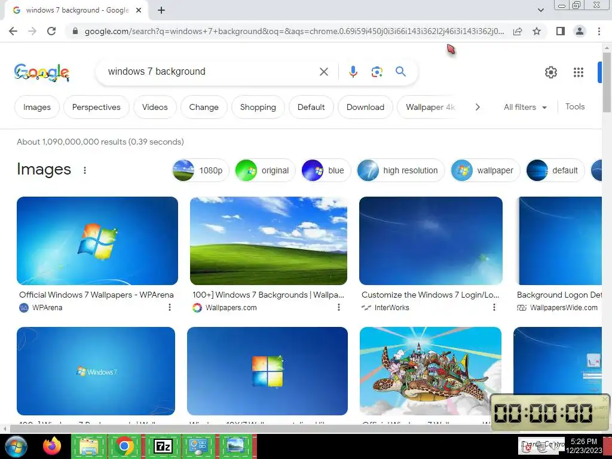Open 7-Zip from the taskbar
The width and height of the screenshot is (612, 459).
click(163, 446)
